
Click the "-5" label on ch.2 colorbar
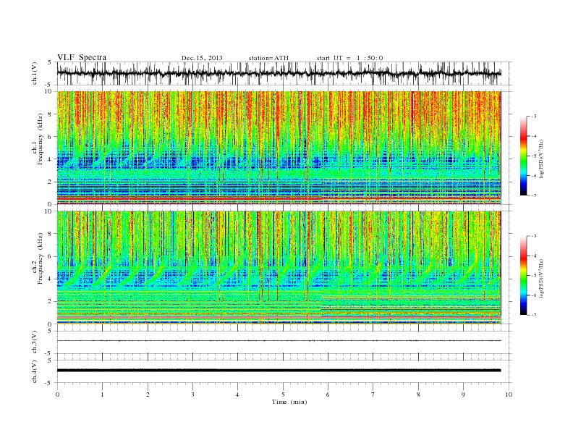(x=534, y=276)
